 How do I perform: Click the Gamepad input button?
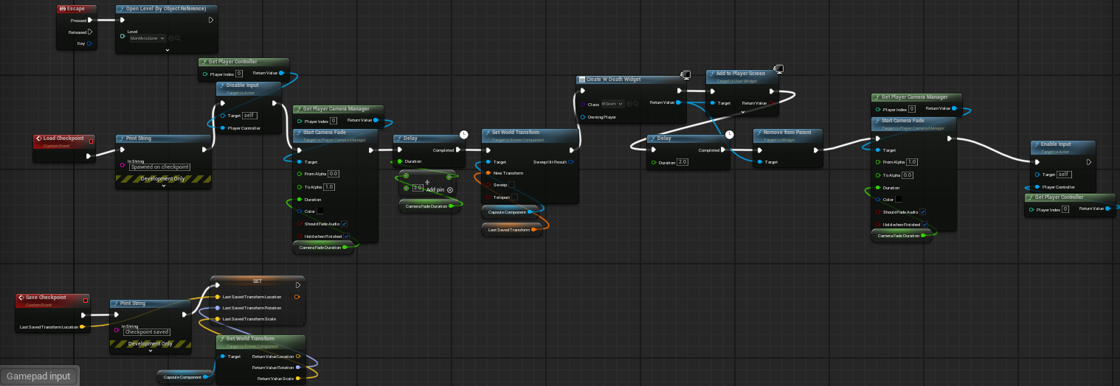click(x=38, y=376)
